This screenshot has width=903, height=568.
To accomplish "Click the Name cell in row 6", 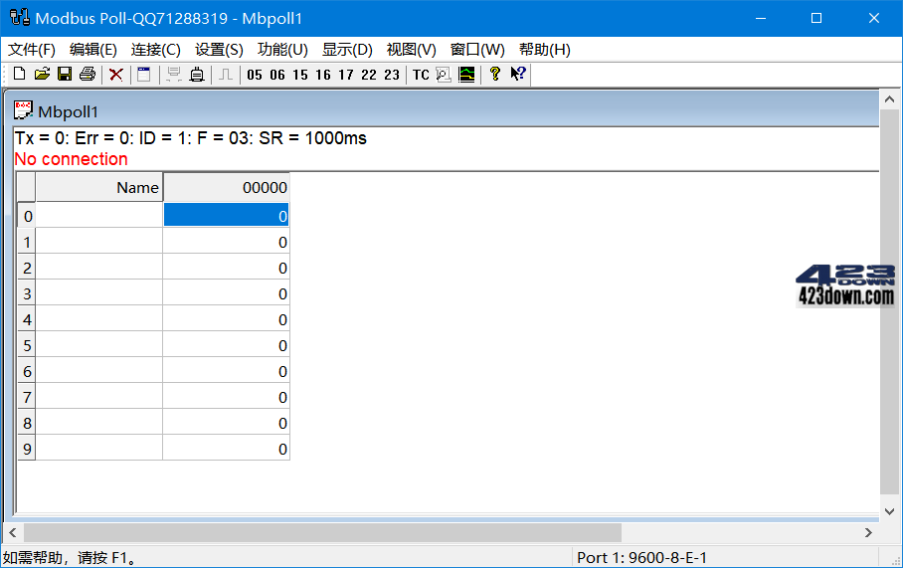I will point(99,371).
